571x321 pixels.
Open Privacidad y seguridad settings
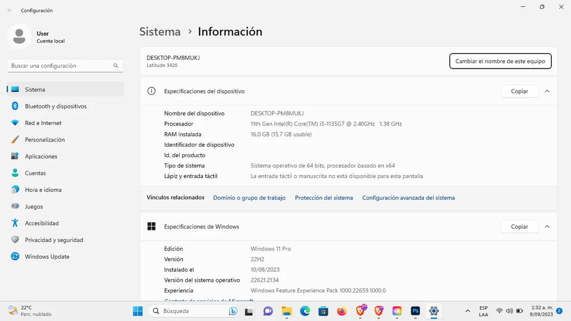coord(65,240)
